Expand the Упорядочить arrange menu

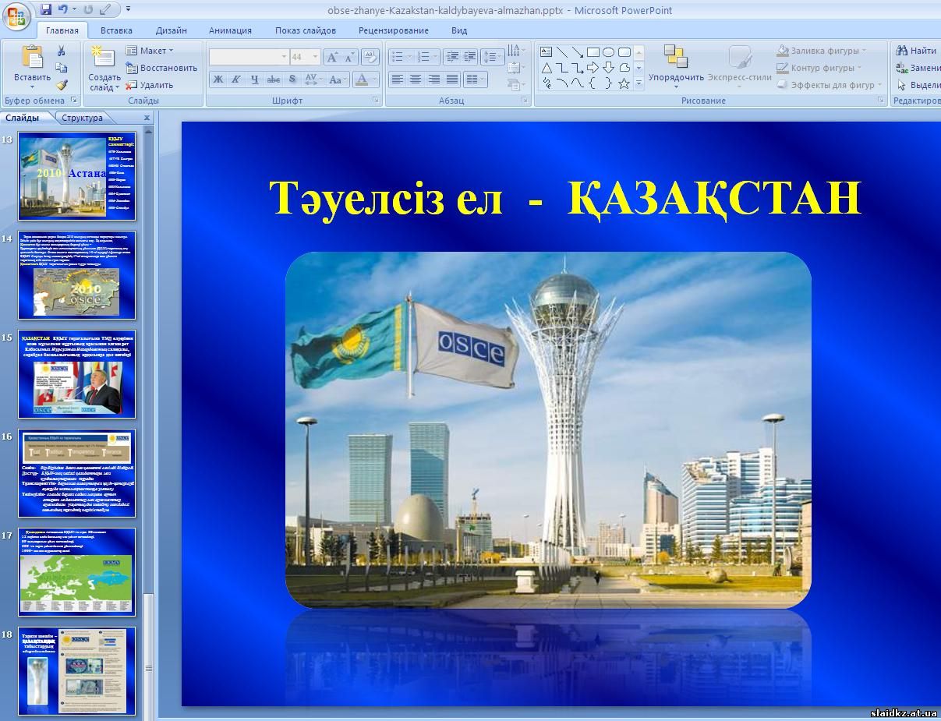tap(676, 65)
